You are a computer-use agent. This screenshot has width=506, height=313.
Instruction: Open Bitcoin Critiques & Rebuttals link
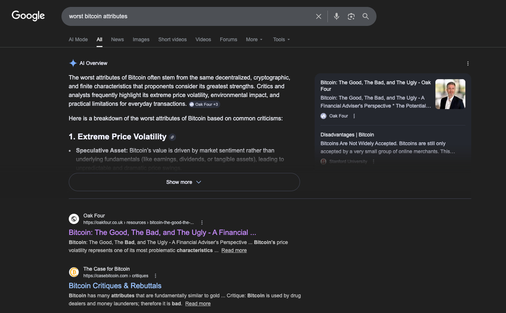tap(115, 286)
